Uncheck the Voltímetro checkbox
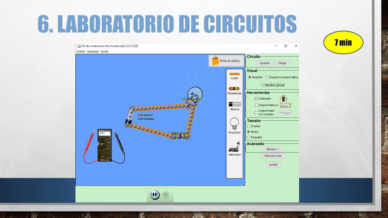Screen dimensions: 388x218 tap(257, 99)
